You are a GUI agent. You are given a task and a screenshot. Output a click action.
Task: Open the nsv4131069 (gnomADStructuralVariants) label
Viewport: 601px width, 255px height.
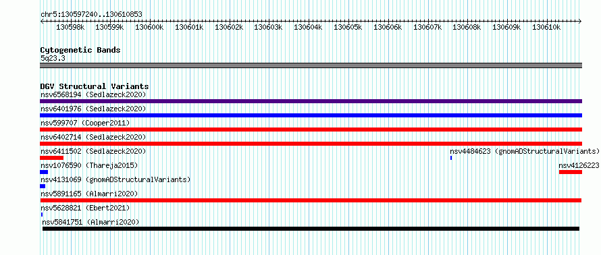click(x=115, y=179)
